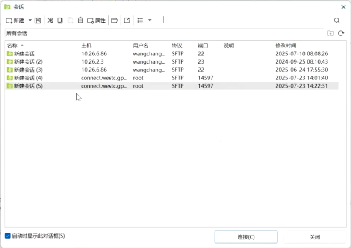Click timestamp 2024-09-25 08:10:43
The height and width of the screenshot is (248, 351).
(301, 61)
